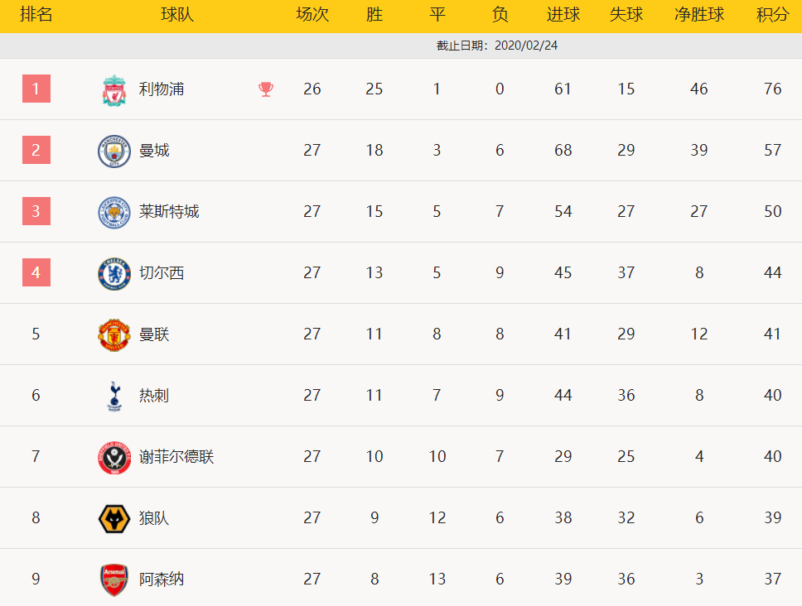Click the red rank 4 badge
Image resolution: width=802 pixels, height=606 pixels.
pos(36,272)
